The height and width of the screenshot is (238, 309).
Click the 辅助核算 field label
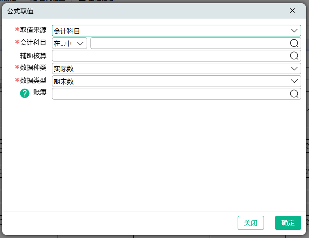click(x=33, y=55)
